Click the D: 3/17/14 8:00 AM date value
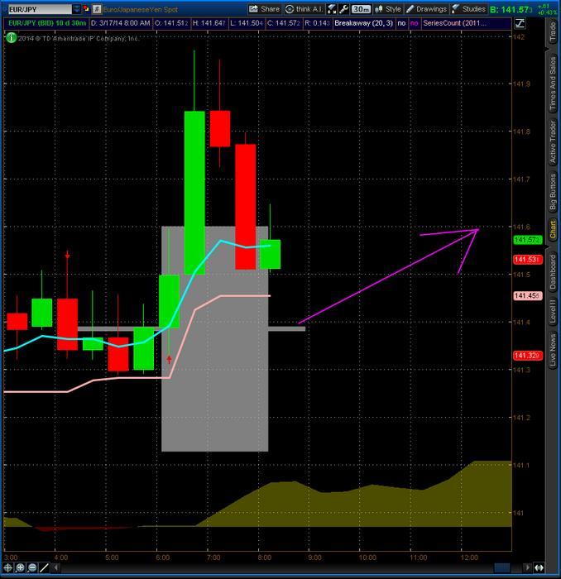Image resolution: width=561 pixels, height=579 pixels. [120, 23]
